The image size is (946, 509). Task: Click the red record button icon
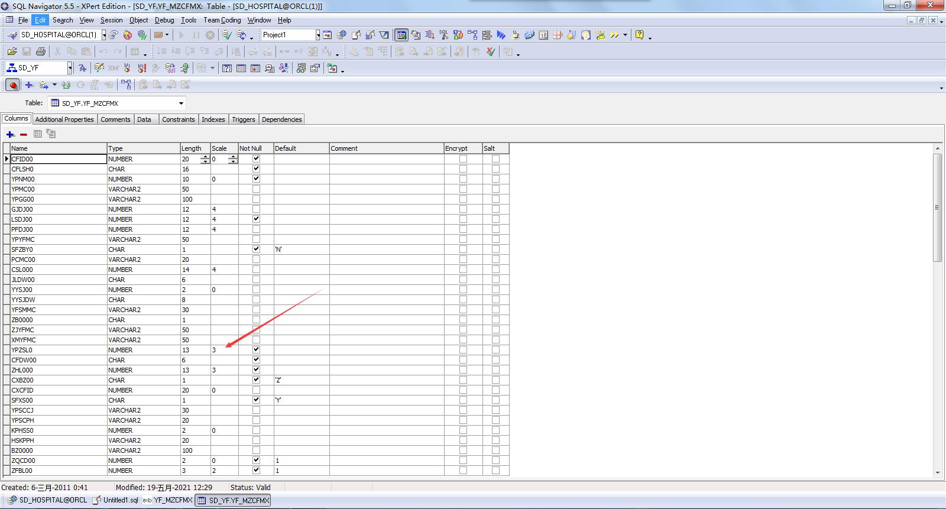pos(12,85)
